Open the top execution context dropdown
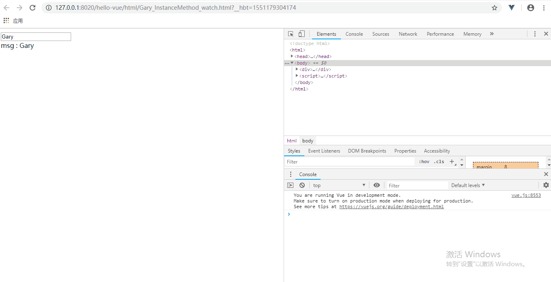Image resolution: width=551 pixels, height=282 pixels. tap(339, 185)
